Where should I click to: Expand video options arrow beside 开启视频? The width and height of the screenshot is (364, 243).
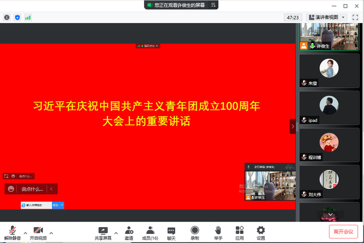(51, 233)
